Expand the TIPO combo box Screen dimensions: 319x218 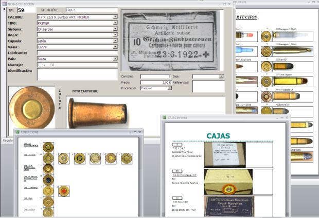pyautogui.click(x=115, y=23)
